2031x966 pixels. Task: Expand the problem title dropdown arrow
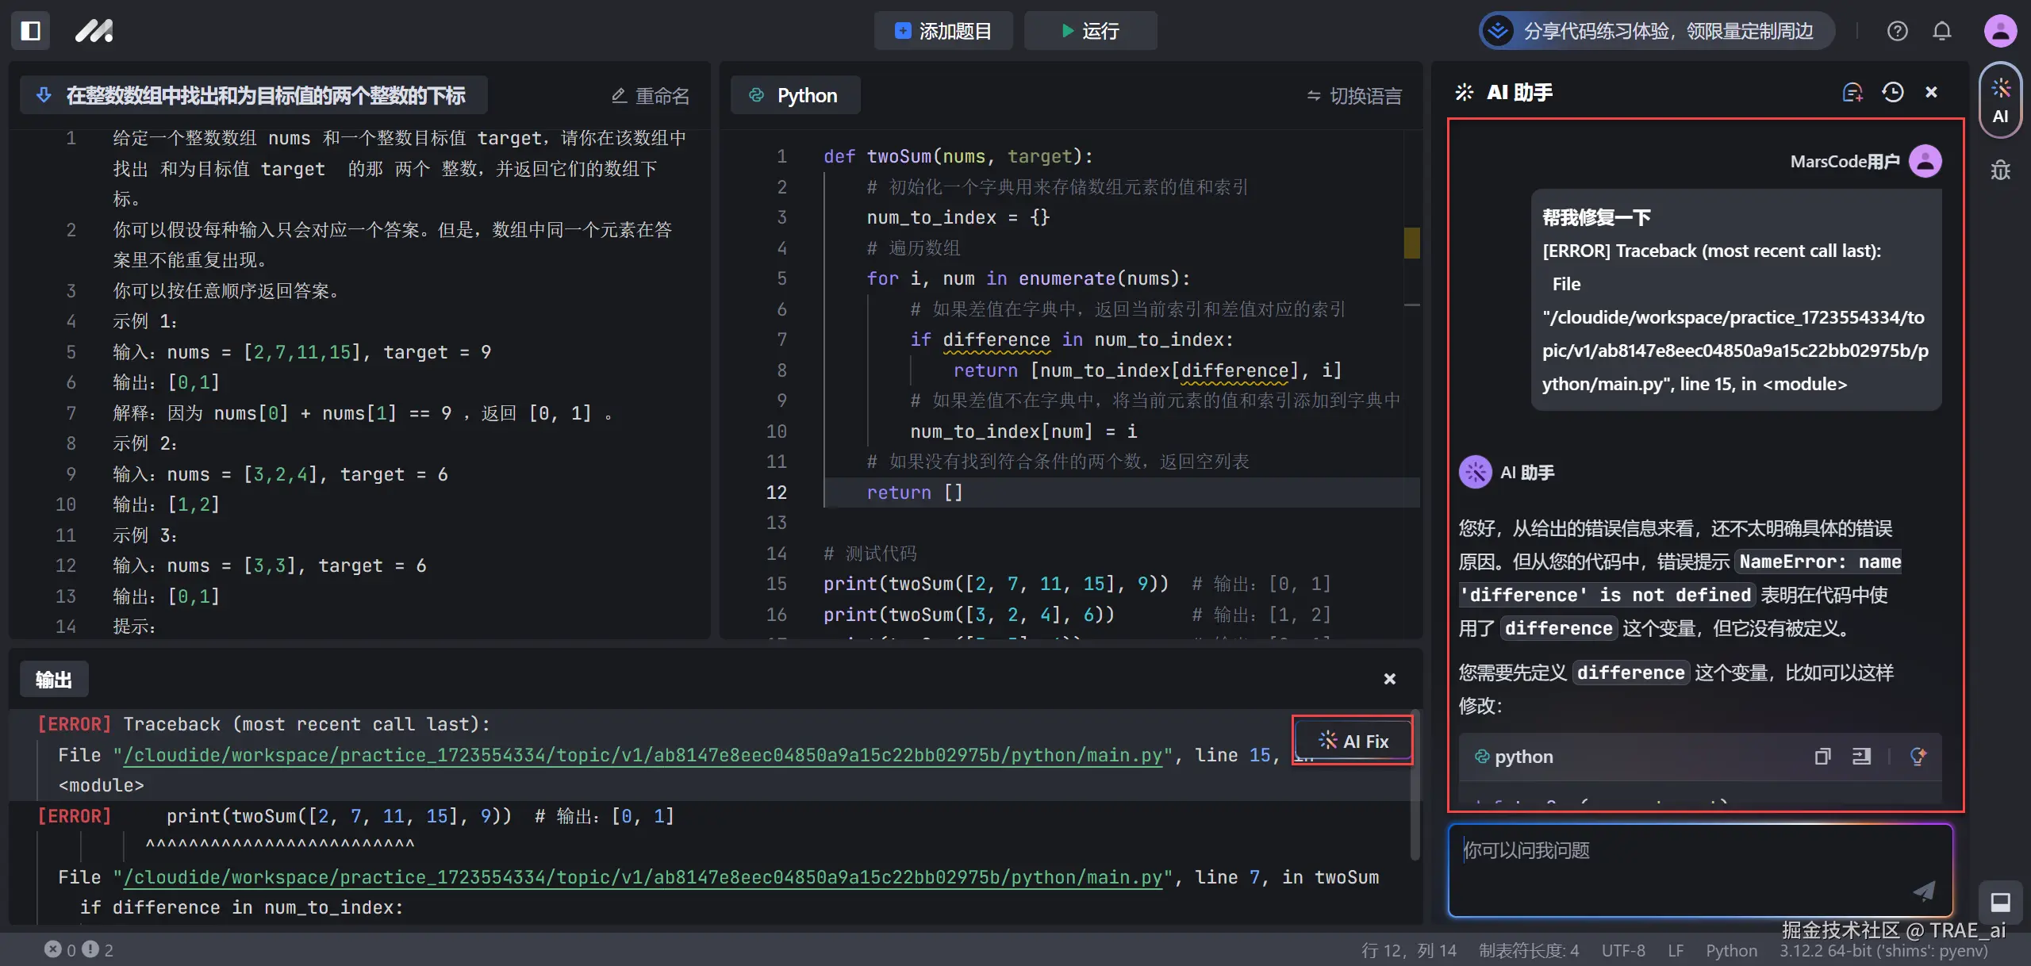point(44,95)
